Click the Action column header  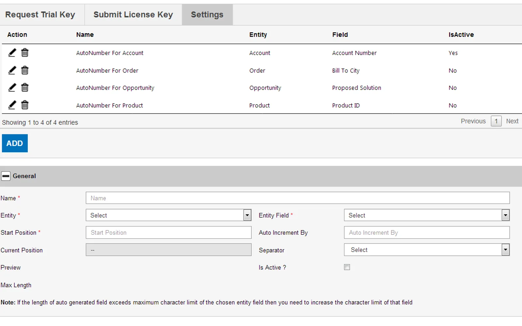point(17,35)
